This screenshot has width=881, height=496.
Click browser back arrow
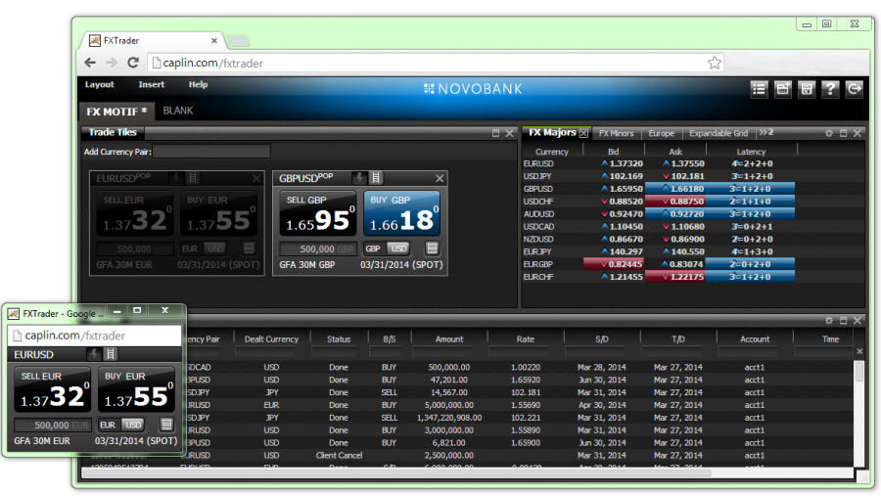tap(90, 63)
